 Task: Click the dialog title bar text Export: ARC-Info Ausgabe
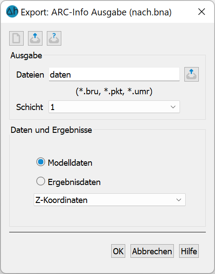point(96,12)
